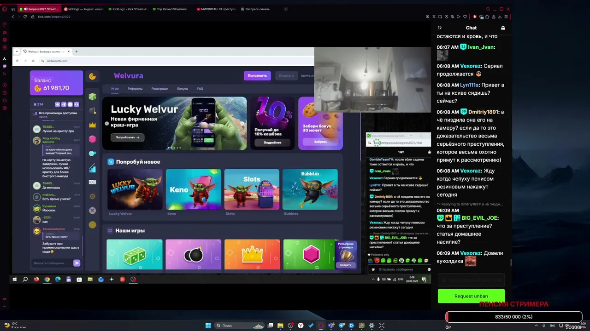The height and width of the screenshot is (331, 590).
Task: Click Забрать on the bonus banner
Action: click(x=320, y=142)
